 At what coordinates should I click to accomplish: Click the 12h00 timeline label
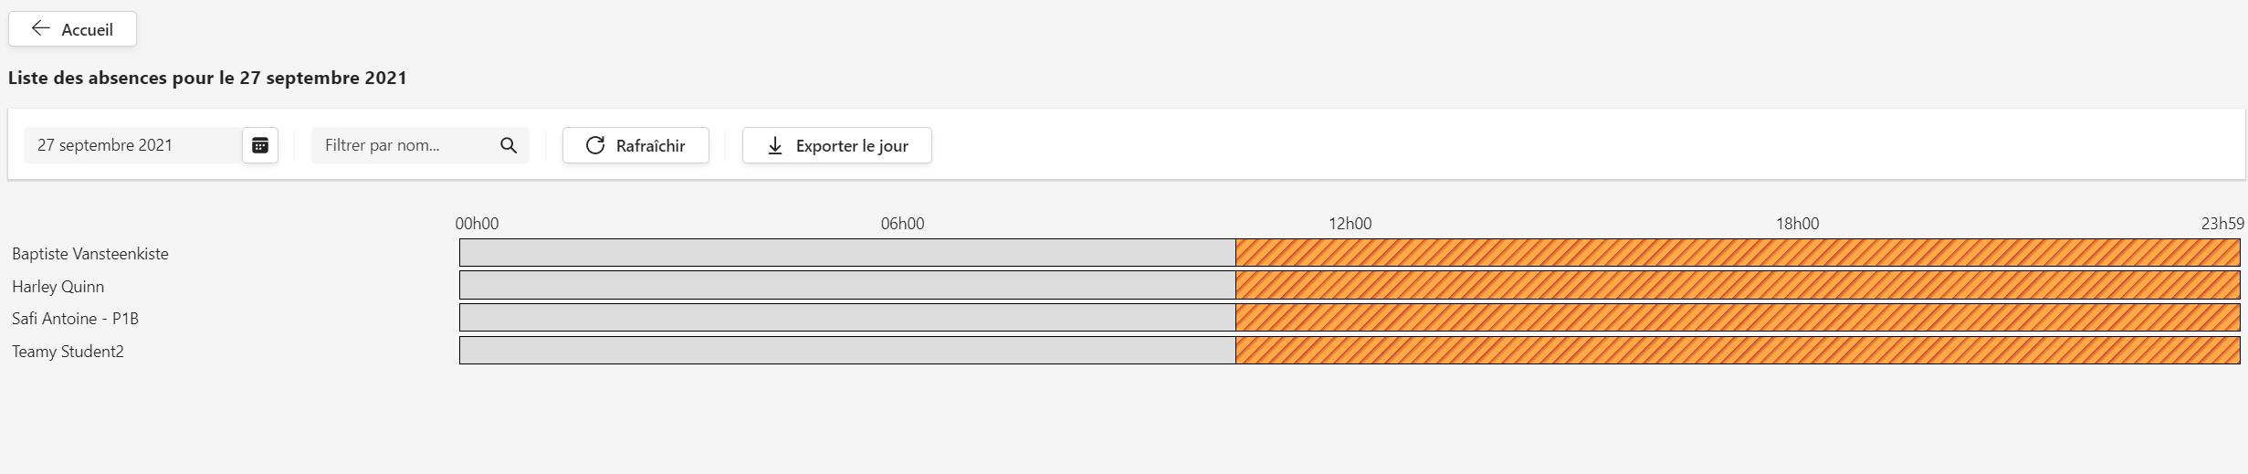[x=1350, y=224]
